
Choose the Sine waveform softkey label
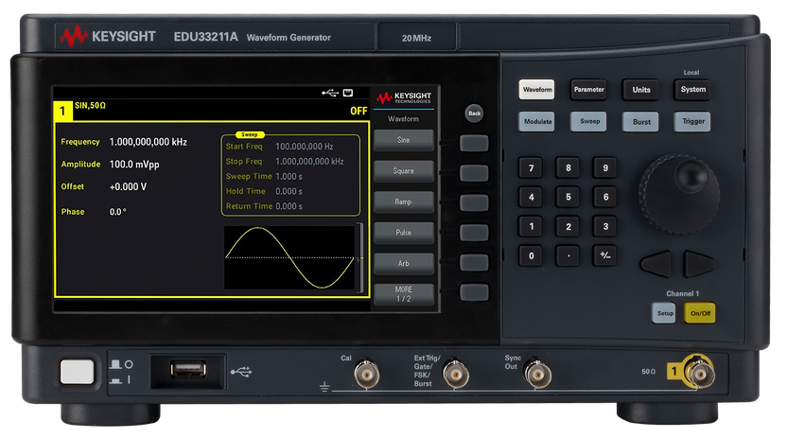click(404, 140)
